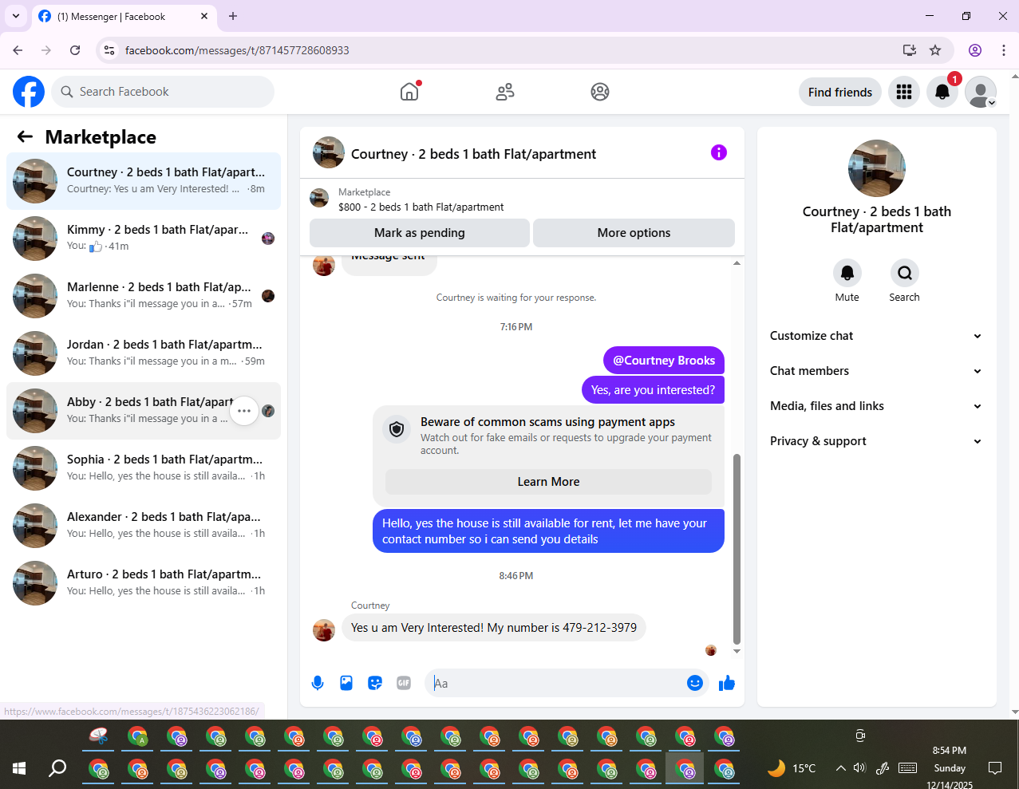The height and width of the screenshot is (789, 1019).
Task: Close the Messenger browser tab
Action: point(204,16)
